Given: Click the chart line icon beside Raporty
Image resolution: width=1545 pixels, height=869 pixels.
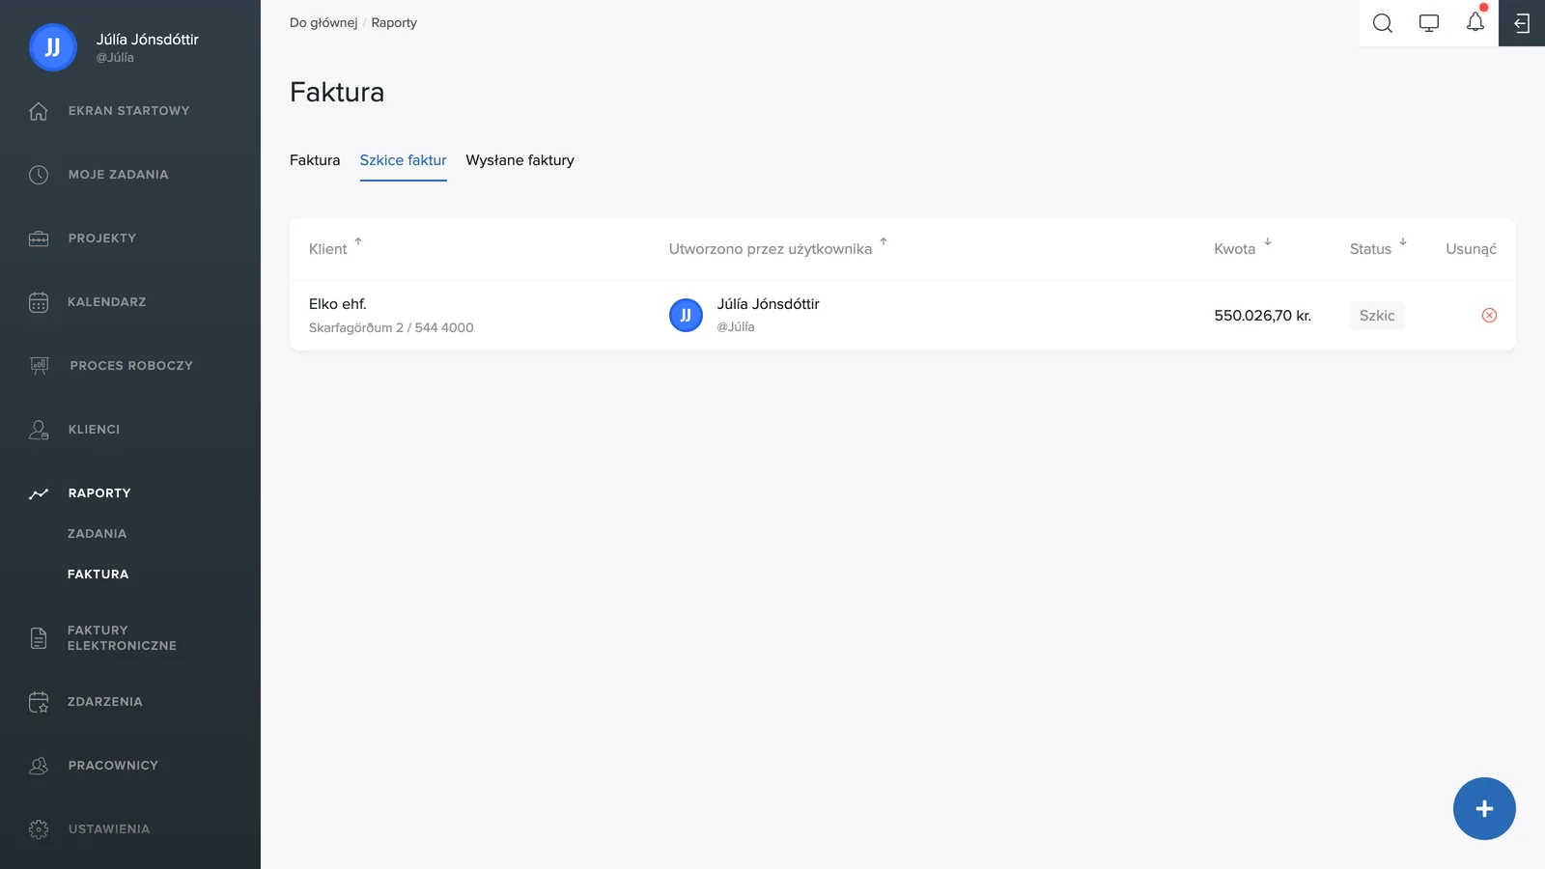Looking at the screenshot, I should (39, 493).
